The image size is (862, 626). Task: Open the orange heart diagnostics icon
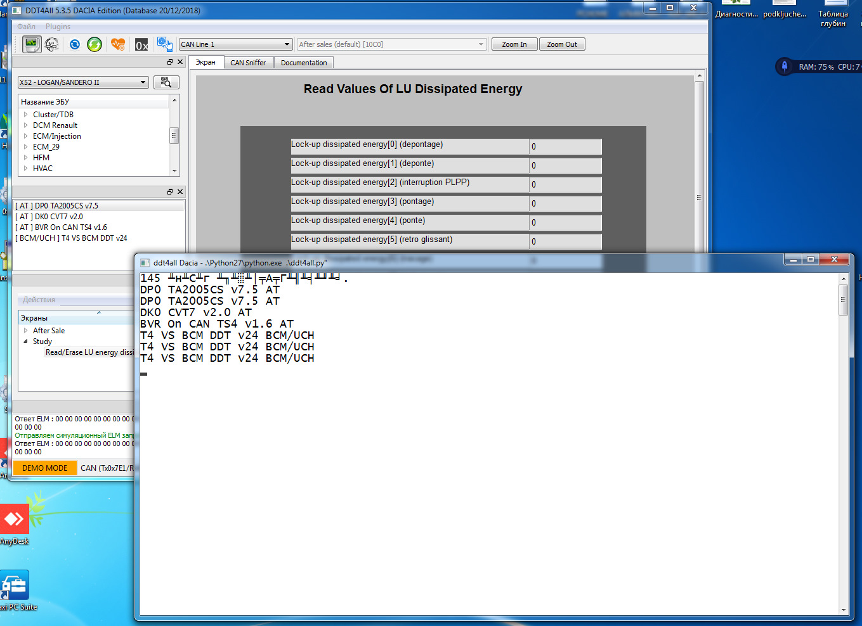point(118,44)
